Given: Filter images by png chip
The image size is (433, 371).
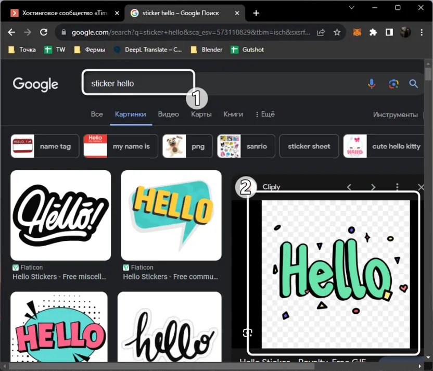Looking at the screenshot, I should (x=187, y=146).
